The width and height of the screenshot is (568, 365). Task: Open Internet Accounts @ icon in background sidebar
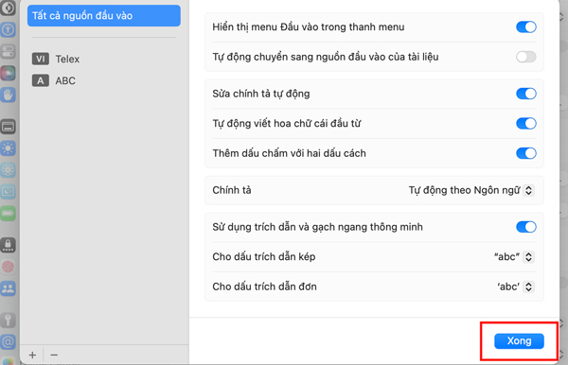point(8,341)
